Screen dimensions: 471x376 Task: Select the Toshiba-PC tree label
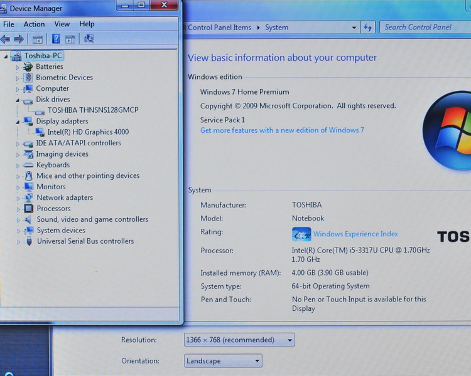point(43,56)
